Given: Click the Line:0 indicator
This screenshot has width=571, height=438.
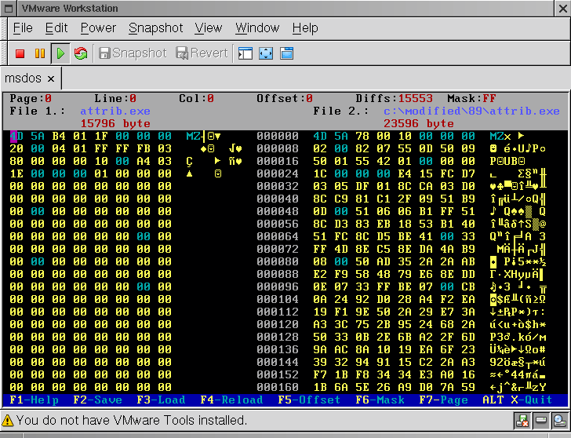Looking at the screenshot, I should pyautogui.click(x=115, y=98).
